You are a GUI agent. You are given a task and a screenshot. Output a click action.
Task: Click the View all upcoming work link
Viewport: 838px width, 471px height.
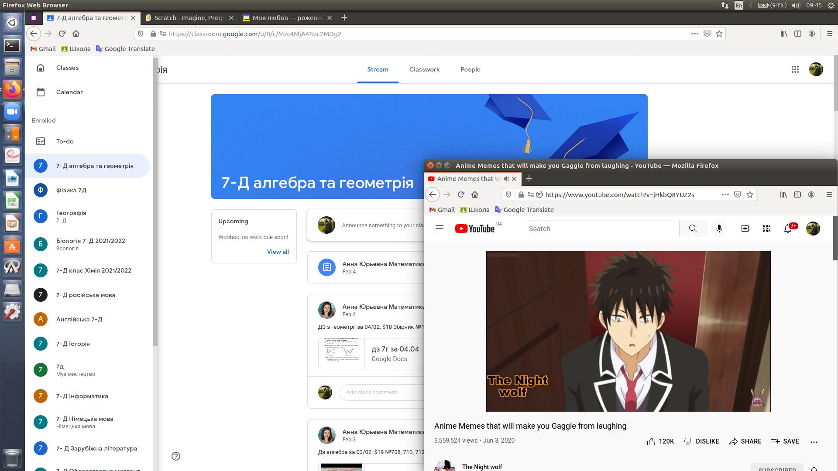point(278,252)
